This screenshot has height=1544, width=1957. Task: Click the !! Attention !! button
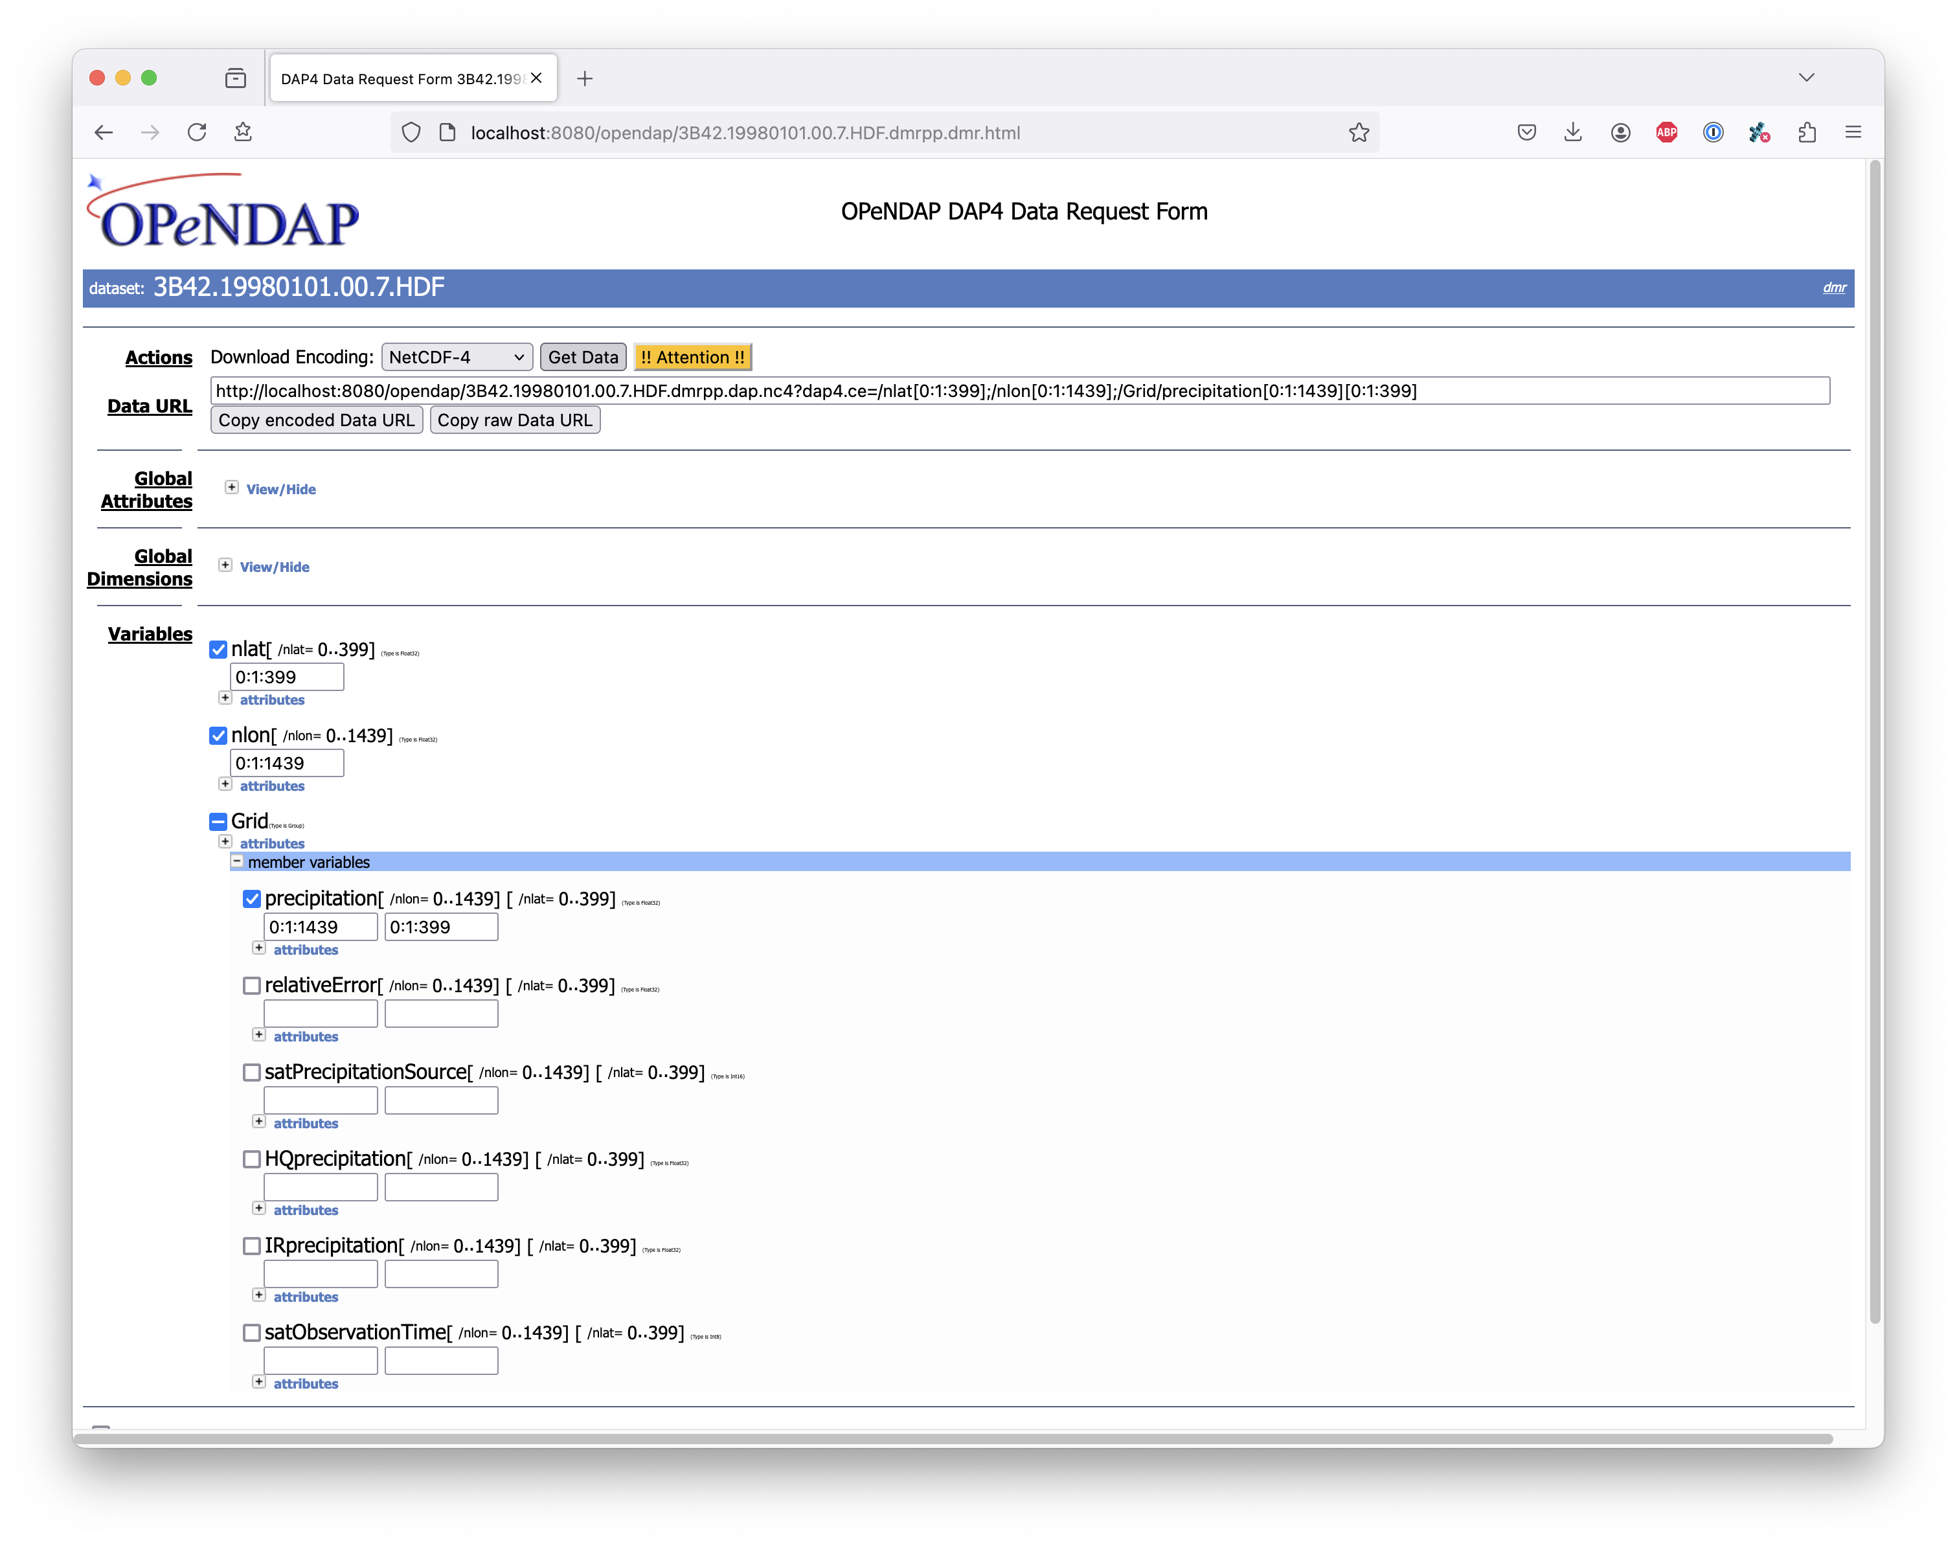click(692, 357)
